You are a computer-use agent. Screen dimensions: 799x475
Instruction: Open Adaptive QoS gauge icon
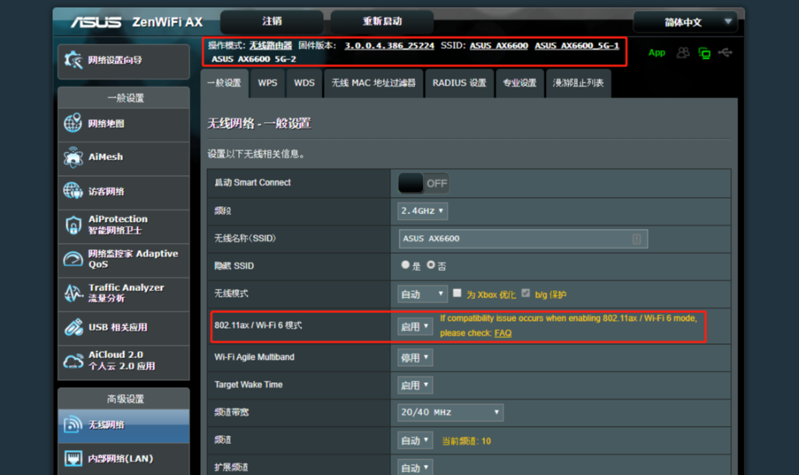click(73, 259)
